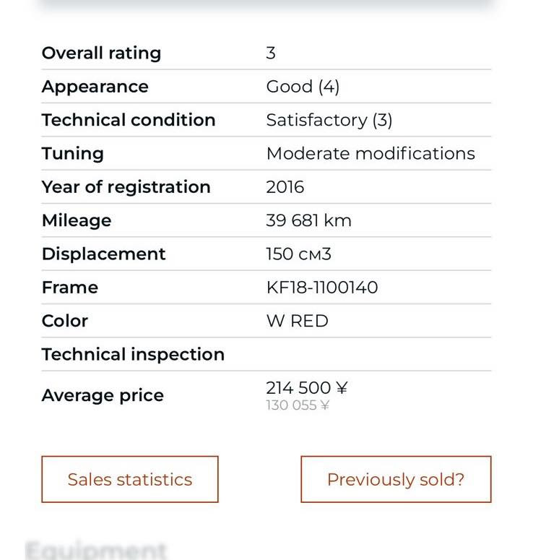Click the gray 130 055 ¥ price
This screenshot has width=533, height=560.
(x=298, y=405)
